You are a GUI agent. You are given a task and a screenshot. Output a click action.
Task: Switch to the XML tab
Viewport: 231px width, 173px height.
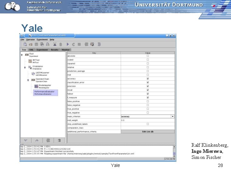pos(31,50)
